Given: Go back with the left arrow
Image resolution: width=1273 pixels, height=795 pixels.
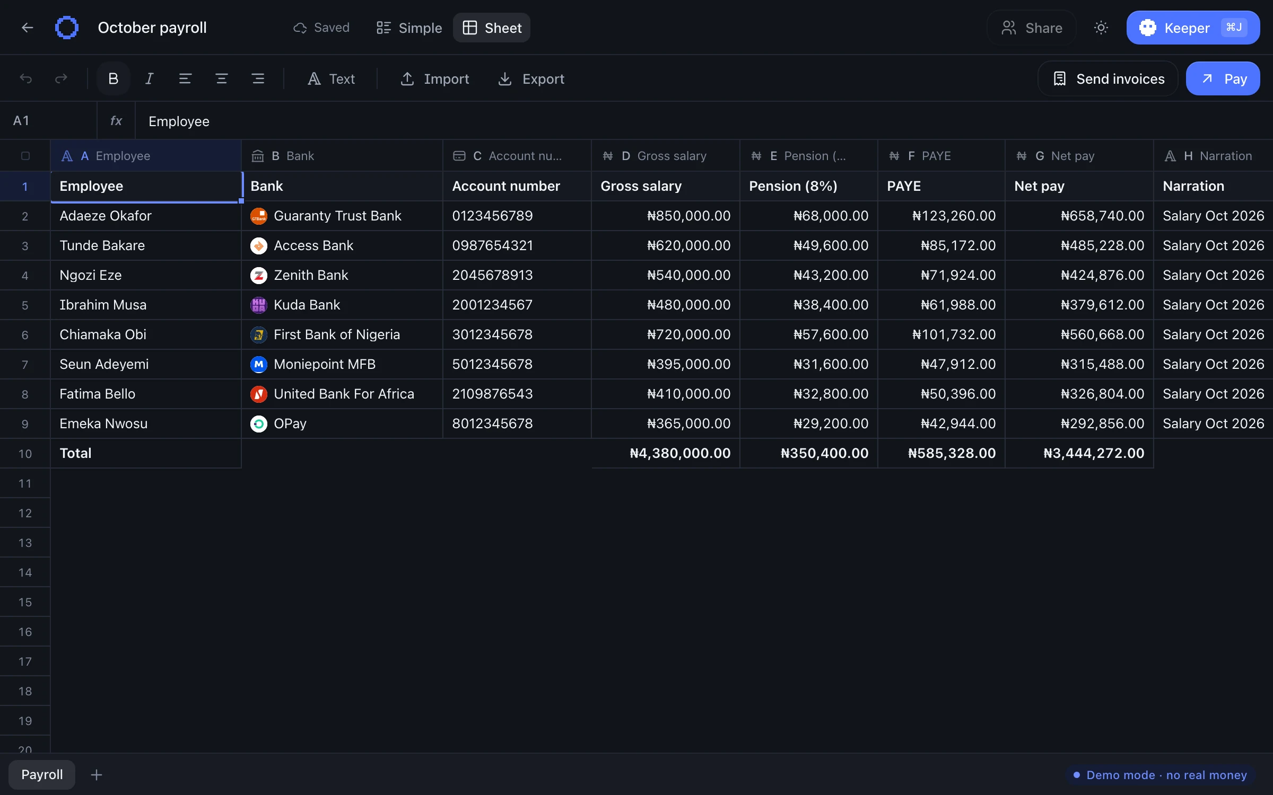Looking at the screenshot, I should (x=27, y=28).
